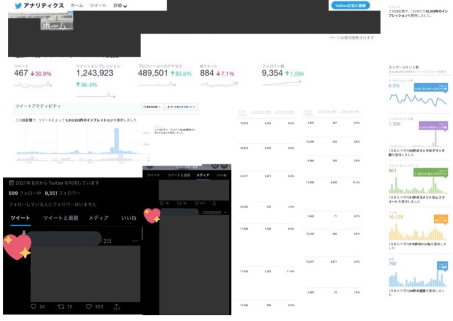Select ツイート tab in large profile screenshot
The image size is (453, 321).
click(20, 218)
